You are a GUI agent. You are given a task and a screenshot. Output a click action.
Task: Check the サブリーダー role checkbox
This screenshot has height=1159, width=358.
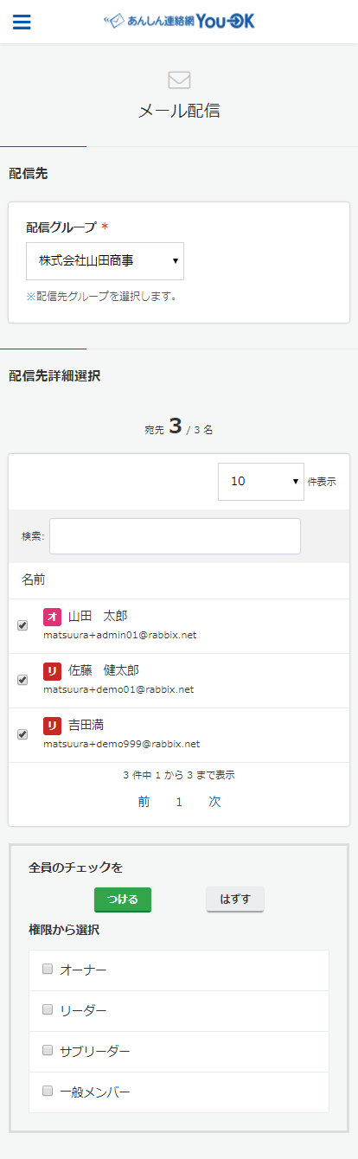pyautogui.click(x=48, y=1050)
